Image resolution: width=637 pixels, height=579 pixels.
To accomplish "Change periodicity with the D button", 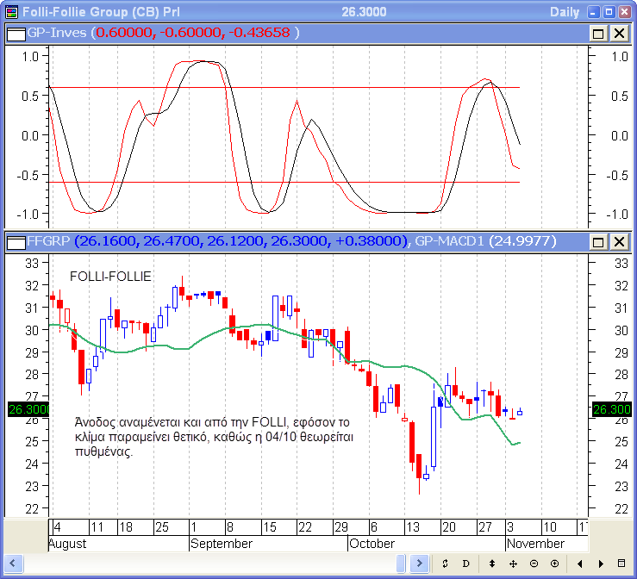I will [x=466, y=563].
